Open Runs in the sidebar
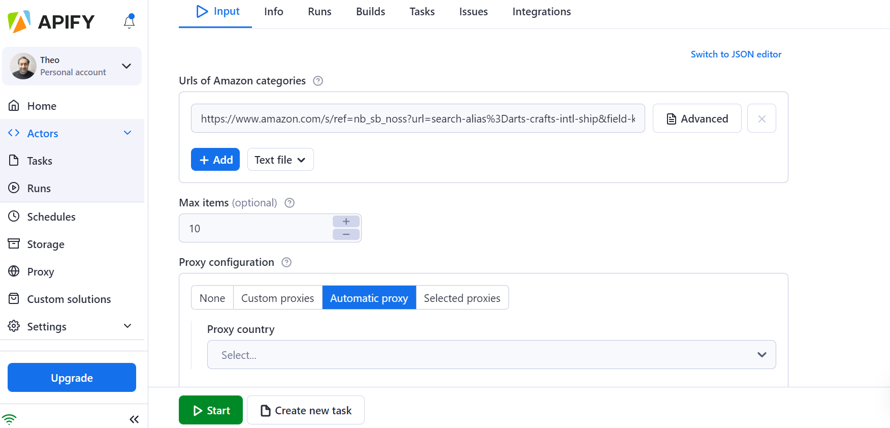890x428 pixels. tap(72, 188)
